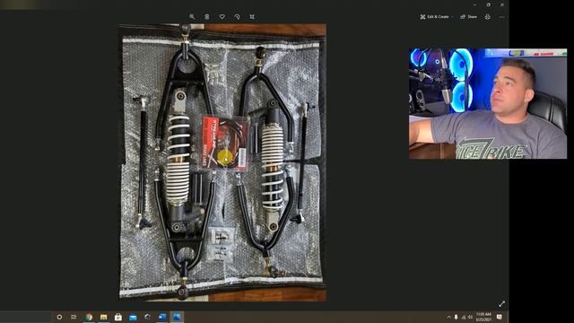574x323 pixels.
Task: Enter full screen with the diagonal arrows icon
Action: [502, 304]
